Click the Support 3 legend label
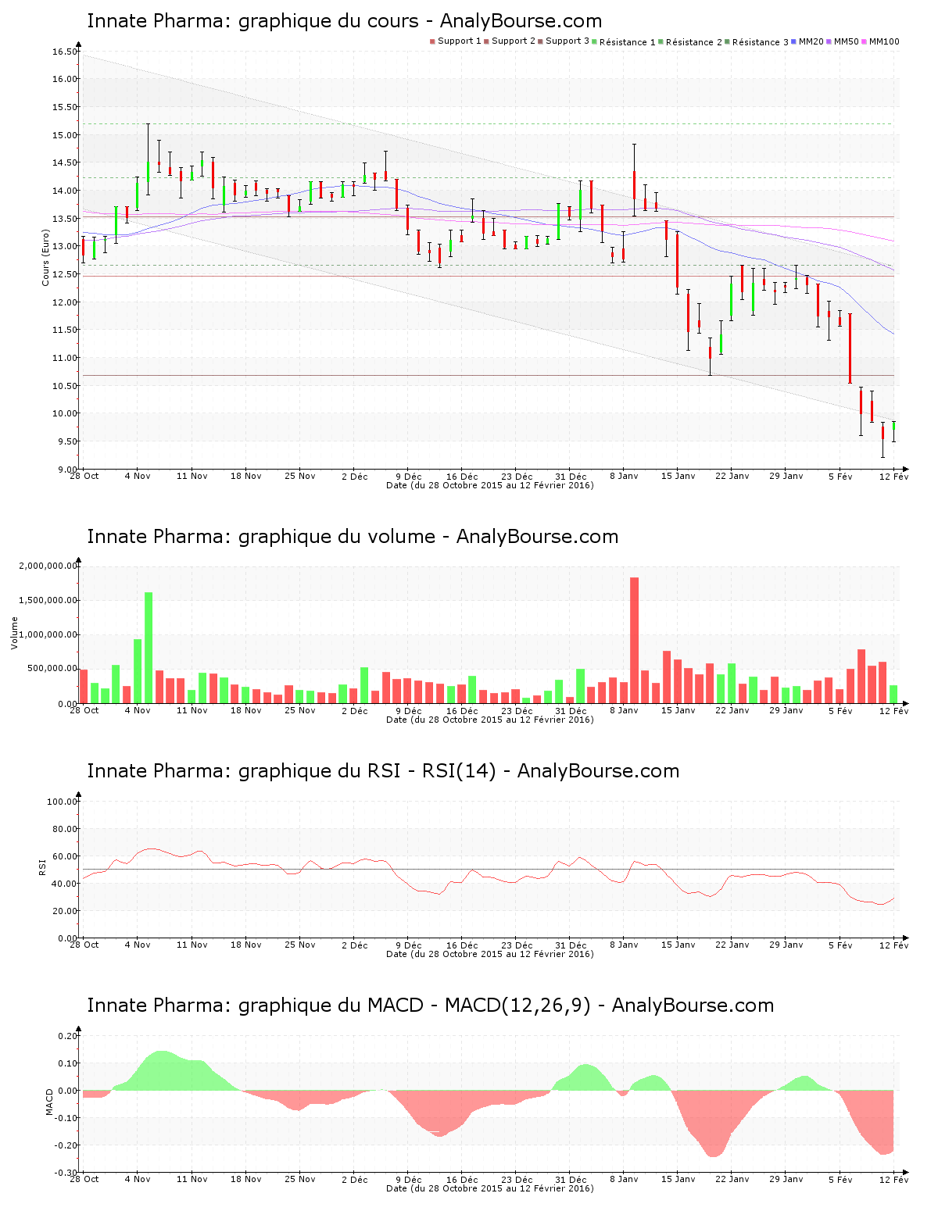This screenshot has width=938, height=1211. point(567,41)
